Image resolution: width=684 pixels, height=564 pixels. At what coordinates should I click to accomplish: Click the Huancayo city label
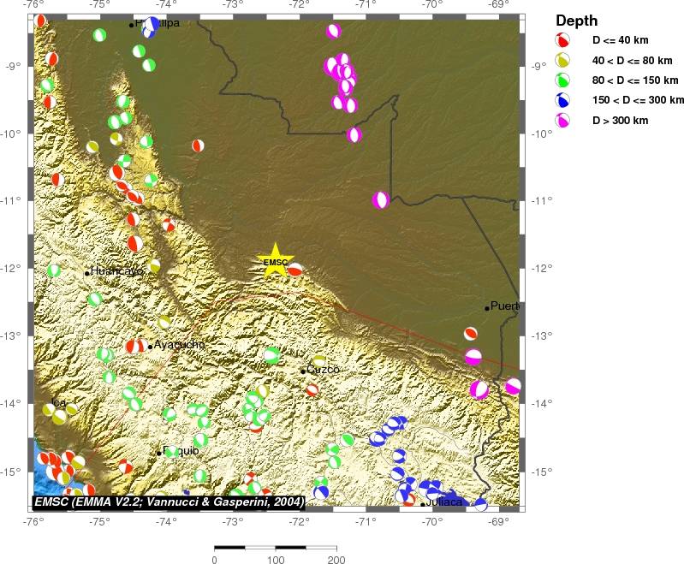click(116, 271)
